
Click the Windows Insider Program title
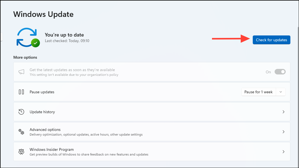52,149
